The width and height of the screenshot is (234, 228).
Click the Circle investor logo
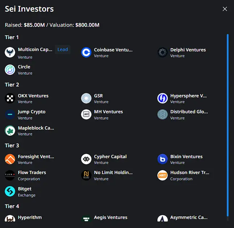click(10, 69)
